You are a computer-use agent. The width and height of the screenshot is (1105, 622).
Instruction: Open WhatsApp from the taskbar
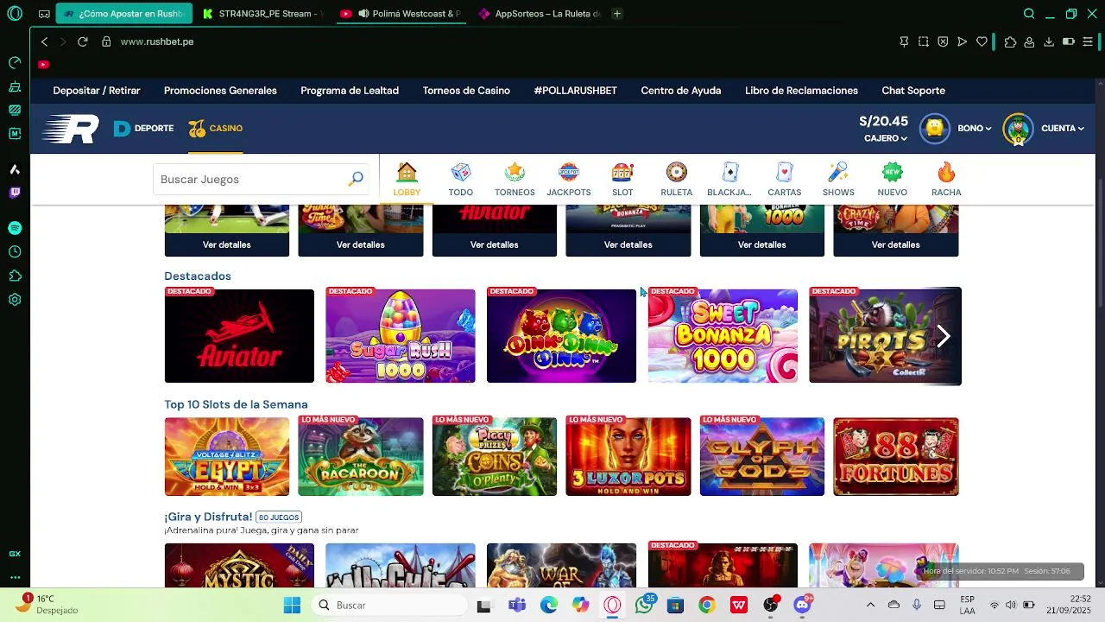tap(643, 605)
